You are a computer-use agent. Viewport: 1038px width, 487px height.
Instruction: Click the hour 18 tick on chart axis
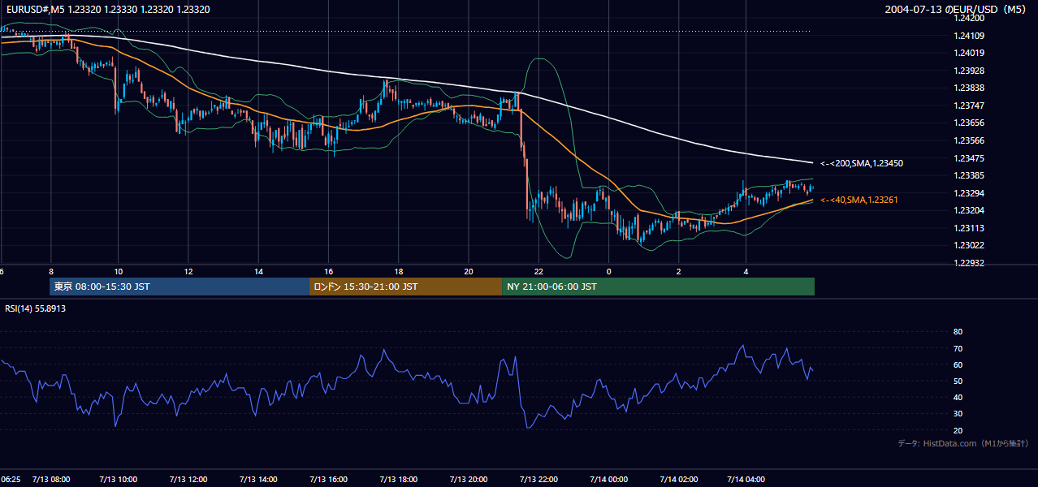coord(398,271)
